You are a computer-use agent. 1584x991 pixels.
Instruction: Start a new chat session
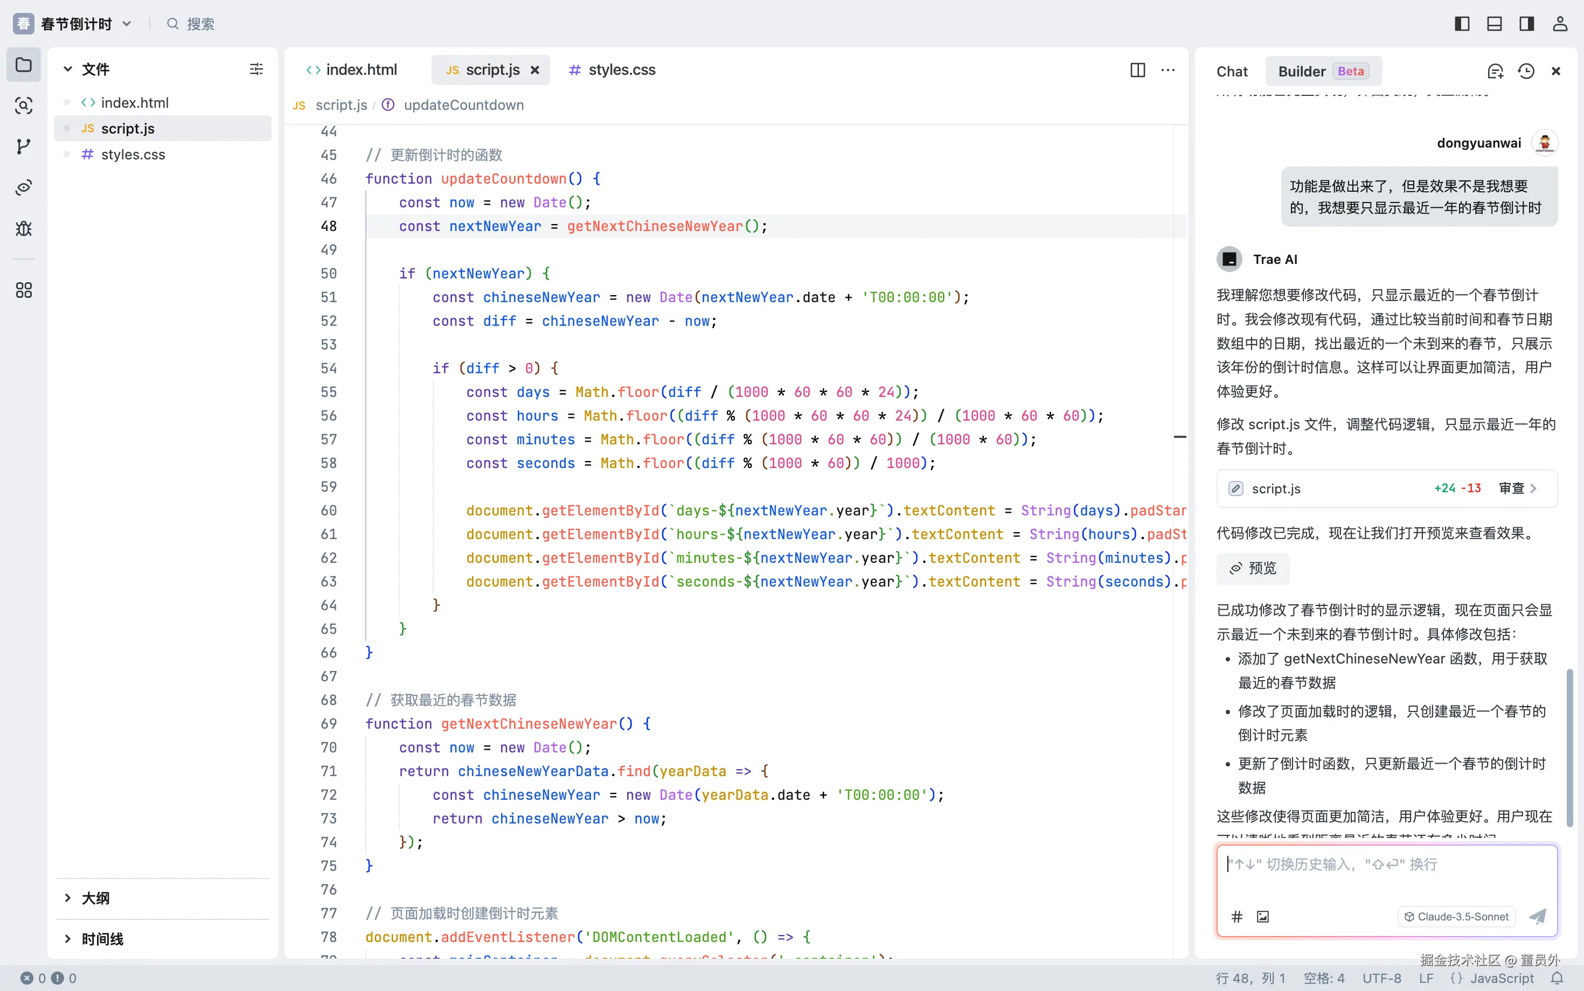(x=1496, y=72)
